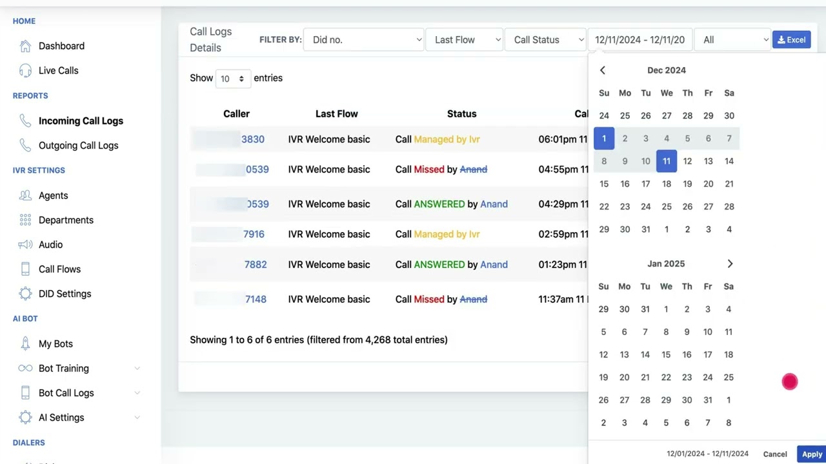The image size is (826, 464).
Task: Expand AI Settings submenu chevron
Action: 137,417
